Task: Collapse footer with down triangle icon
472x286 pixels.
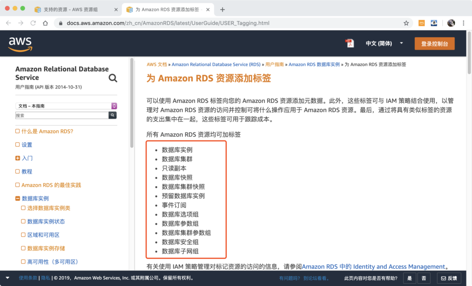Action: coord(7,278)
